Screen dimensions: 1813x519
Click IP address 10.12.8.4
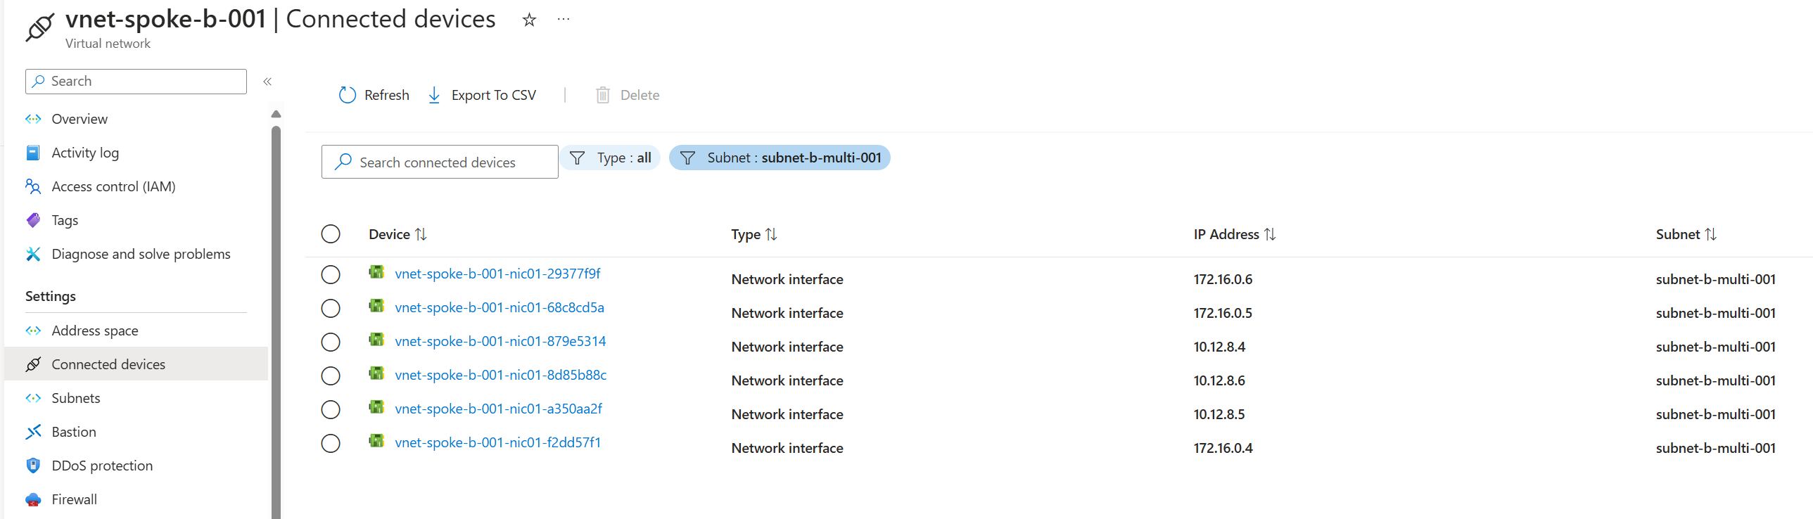pos(1219,347)
